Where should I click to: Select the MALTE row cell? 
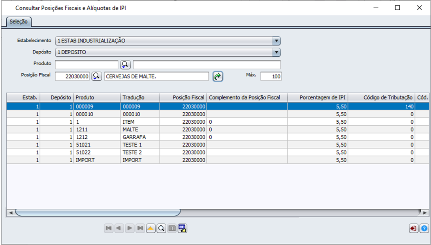click(140, 129)
